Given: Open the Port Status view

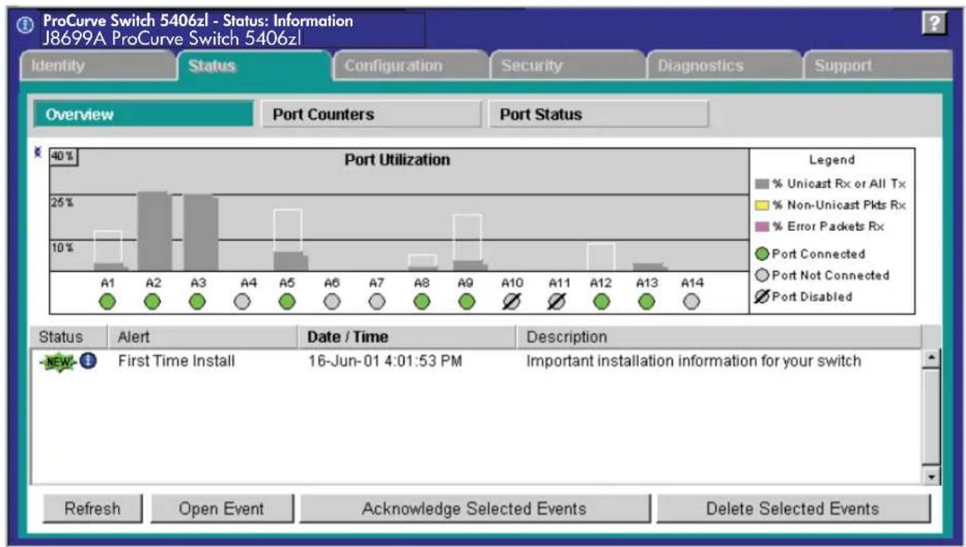Looking at the screenshot, I should pyautogui.click(x=598, y=115).
